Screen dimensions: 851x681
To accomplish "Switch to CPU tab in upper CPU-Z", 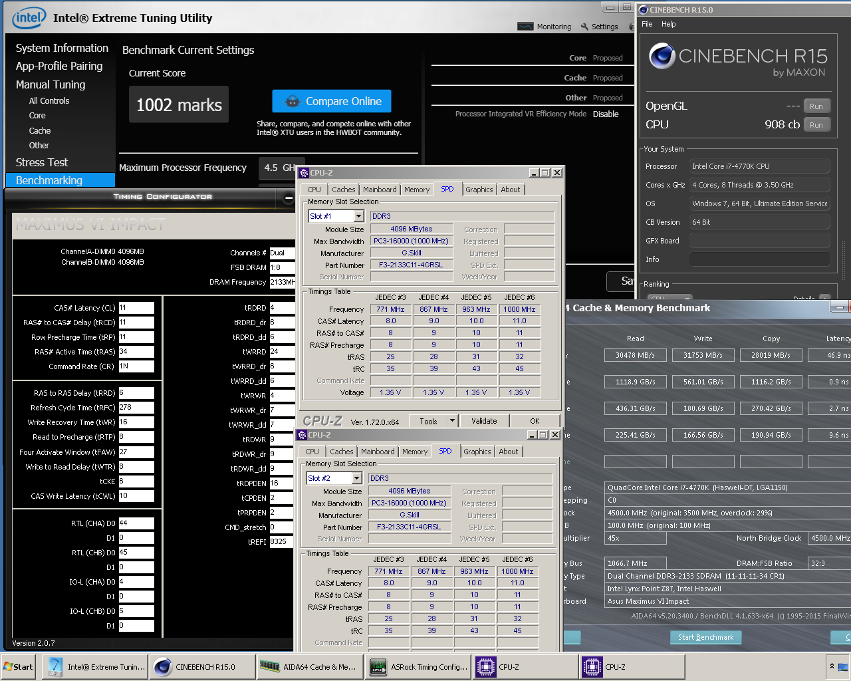I will (x=314, y=190).
